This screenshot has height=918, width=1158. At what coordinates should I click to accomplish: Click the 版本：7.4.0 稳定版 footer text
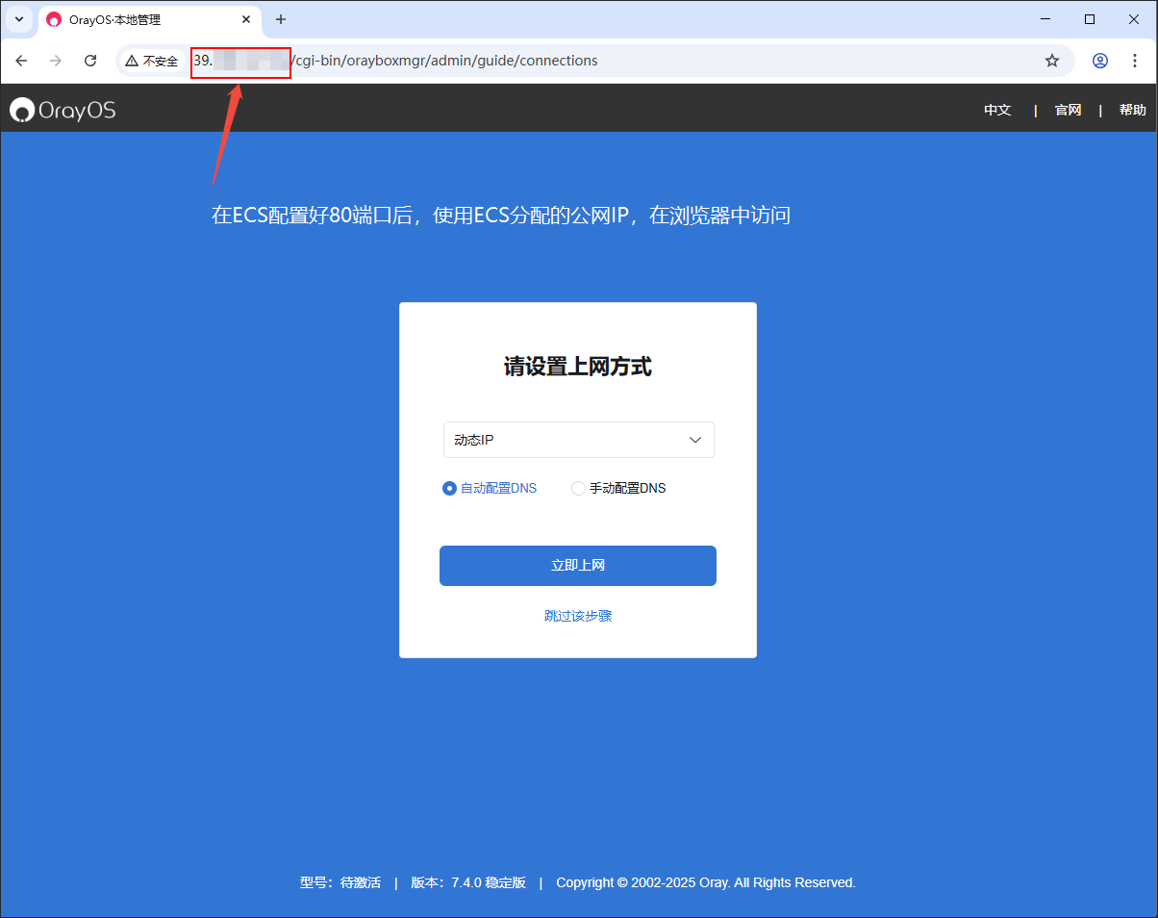point(468,882)
